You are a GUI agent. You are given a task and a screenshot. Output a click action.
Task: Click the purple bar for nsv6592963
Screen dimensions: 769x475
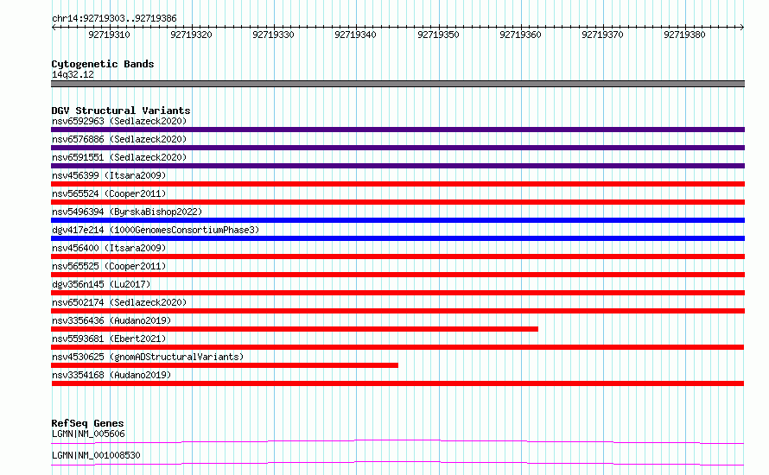coord(397,130)
